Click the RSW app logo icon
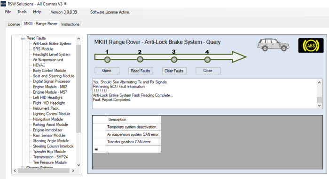This screenshot has height=179, width=329. [3, 4]
